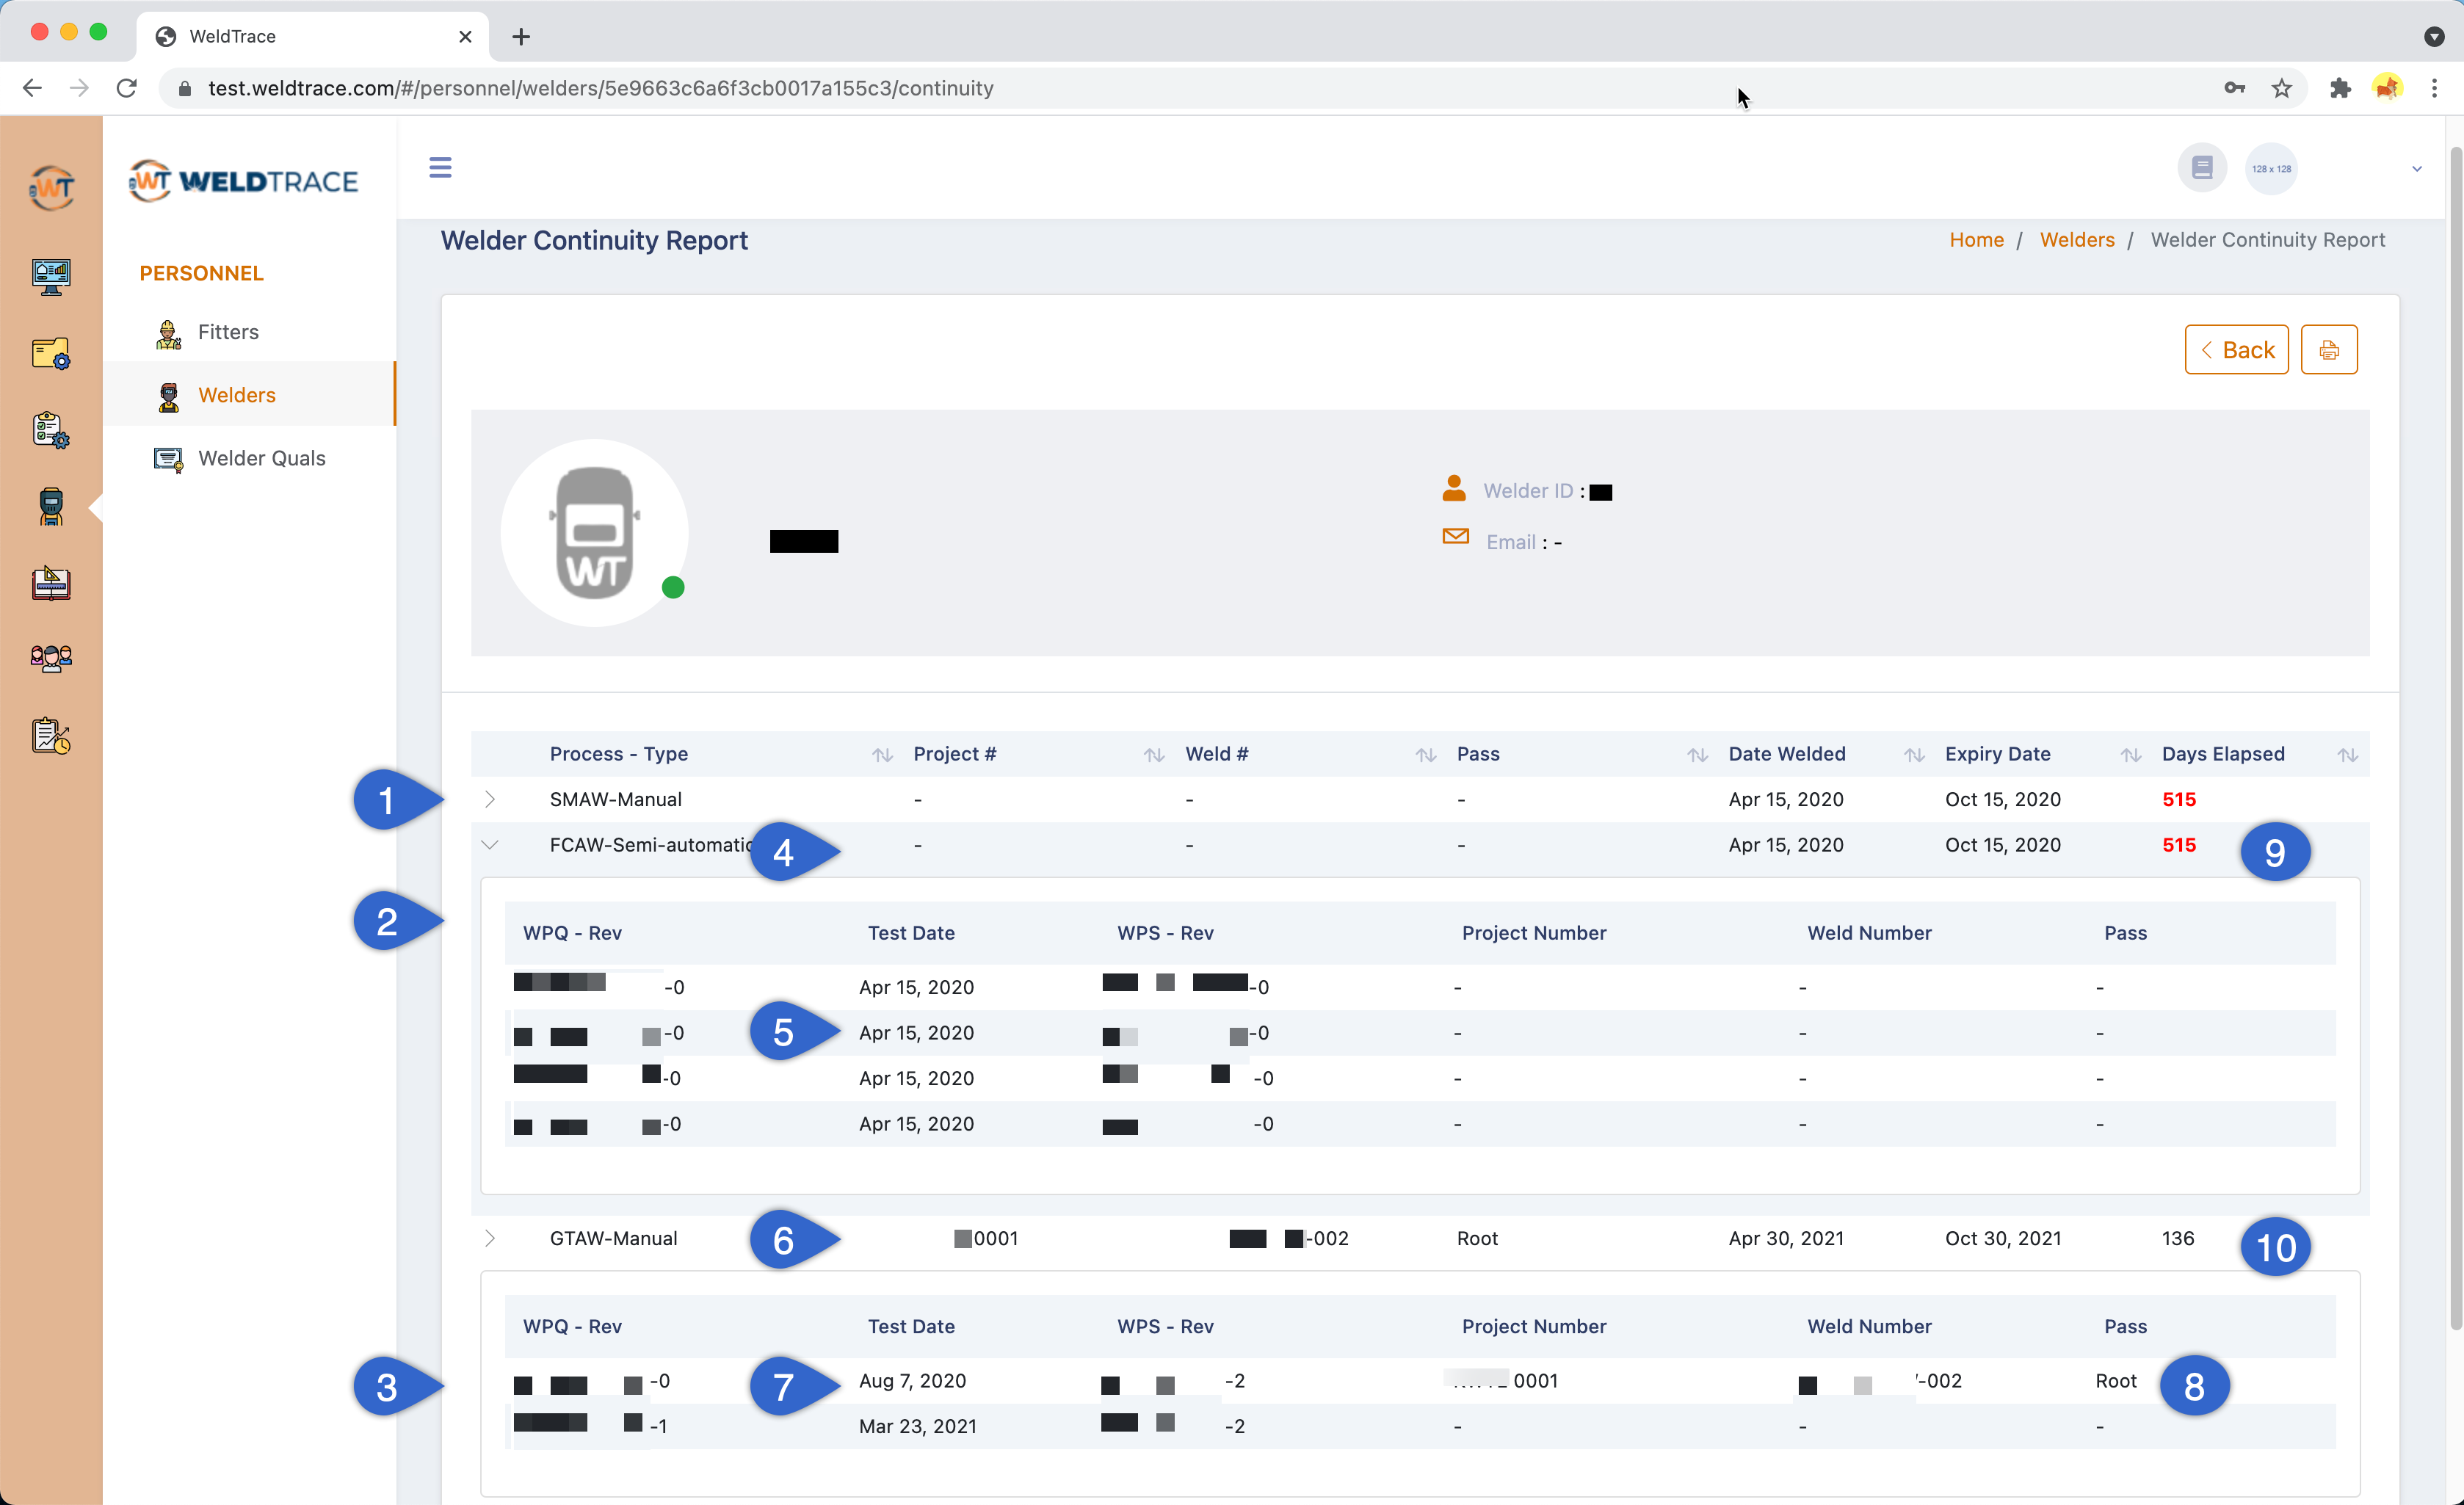Click the clipboard with gear sidebar icon
This screenshot has height=1505, width=2464.
tap(51, 430)
